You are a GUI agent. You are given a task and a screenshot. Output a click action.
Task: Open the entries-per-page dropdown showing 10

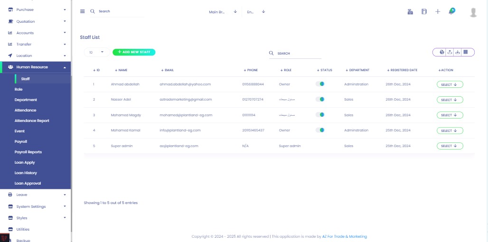click(96, 52)
